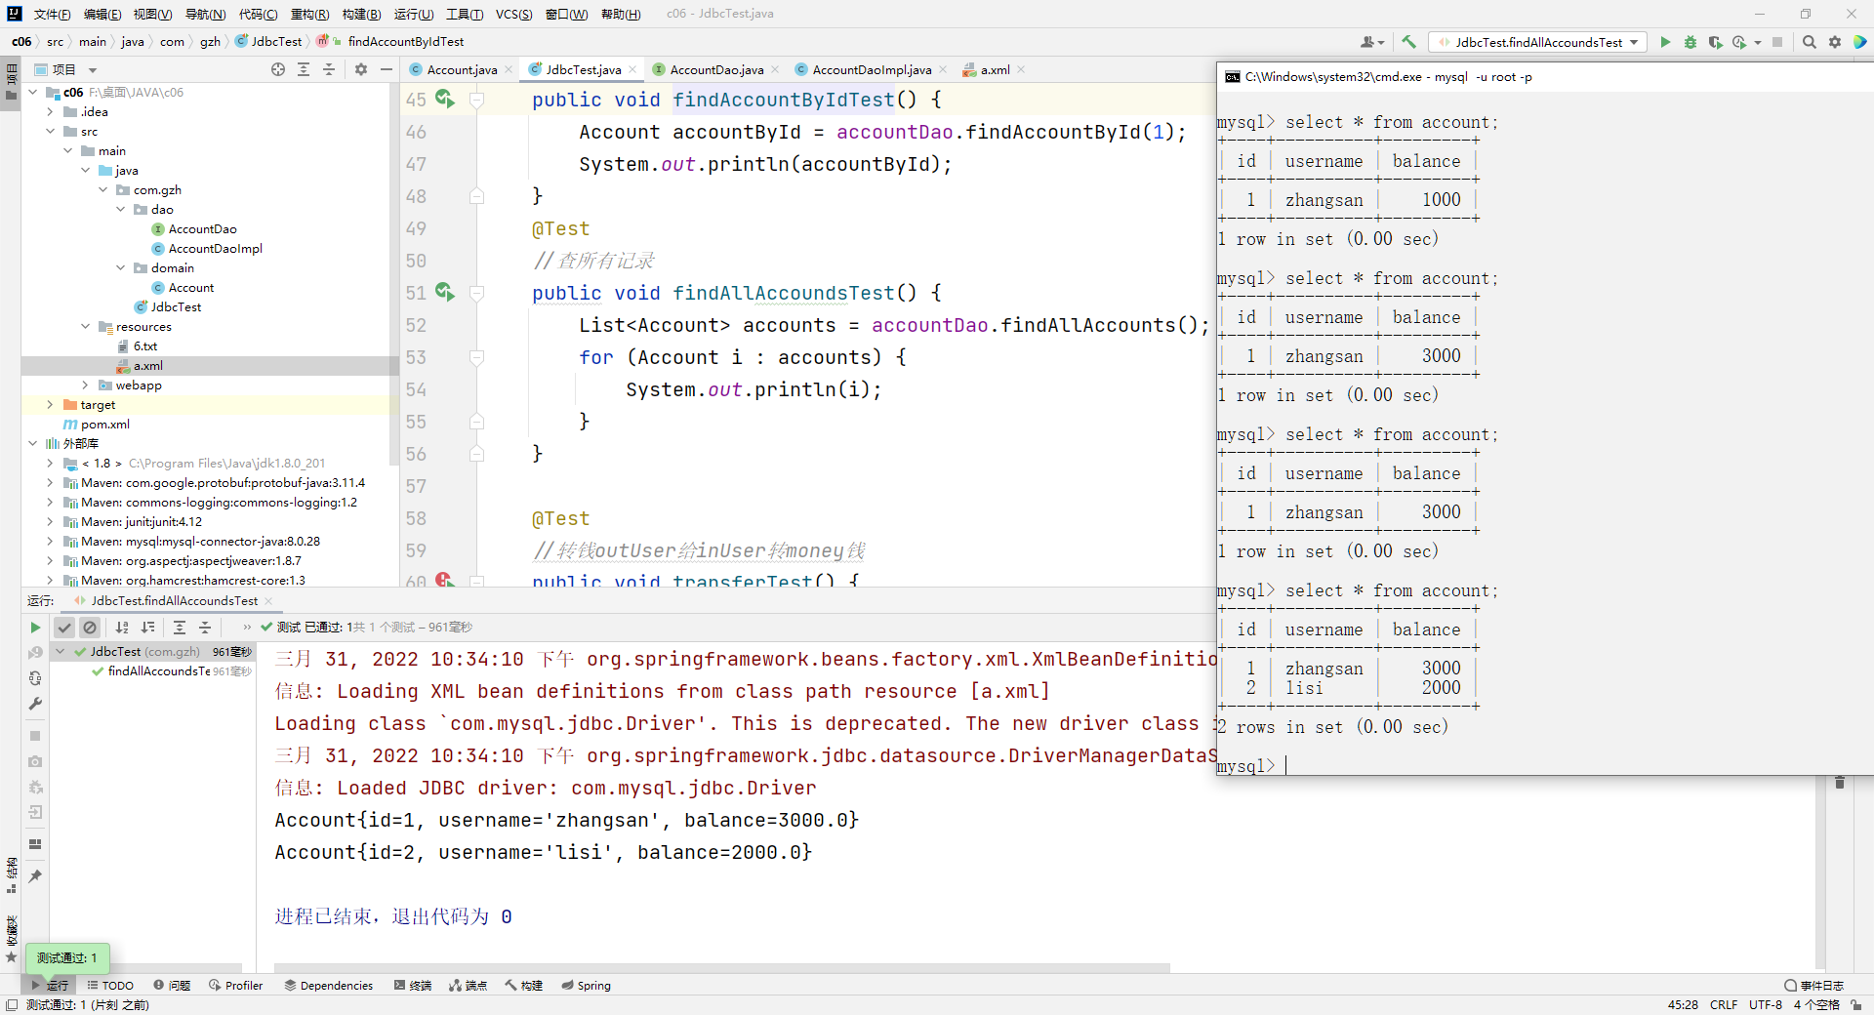Expand all test results in Run toolbar
1874x1015 pixels.
(x=180, y=628)
